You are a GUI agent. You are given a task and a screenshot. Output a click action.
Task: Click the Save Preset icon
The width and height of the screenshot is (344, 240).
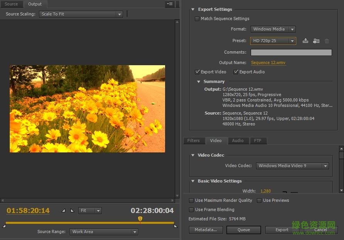tap(305, 41)
